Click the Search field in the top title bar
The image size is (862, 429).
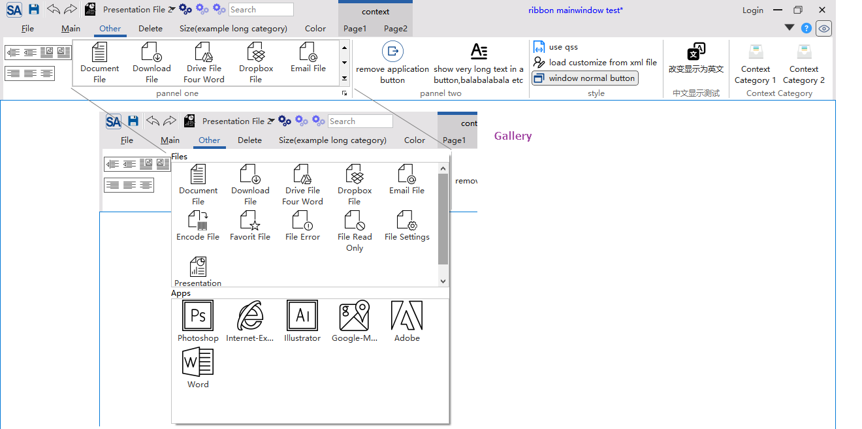click(x=261, y=10)
